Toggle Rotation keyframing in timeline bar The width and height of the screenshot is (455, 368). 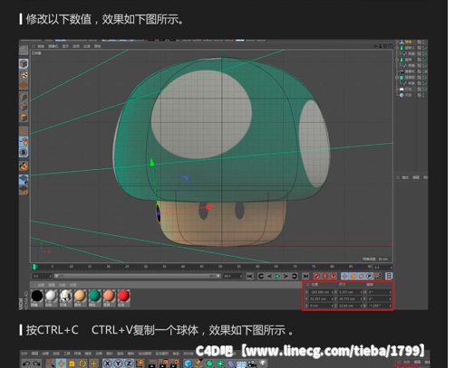361,276
